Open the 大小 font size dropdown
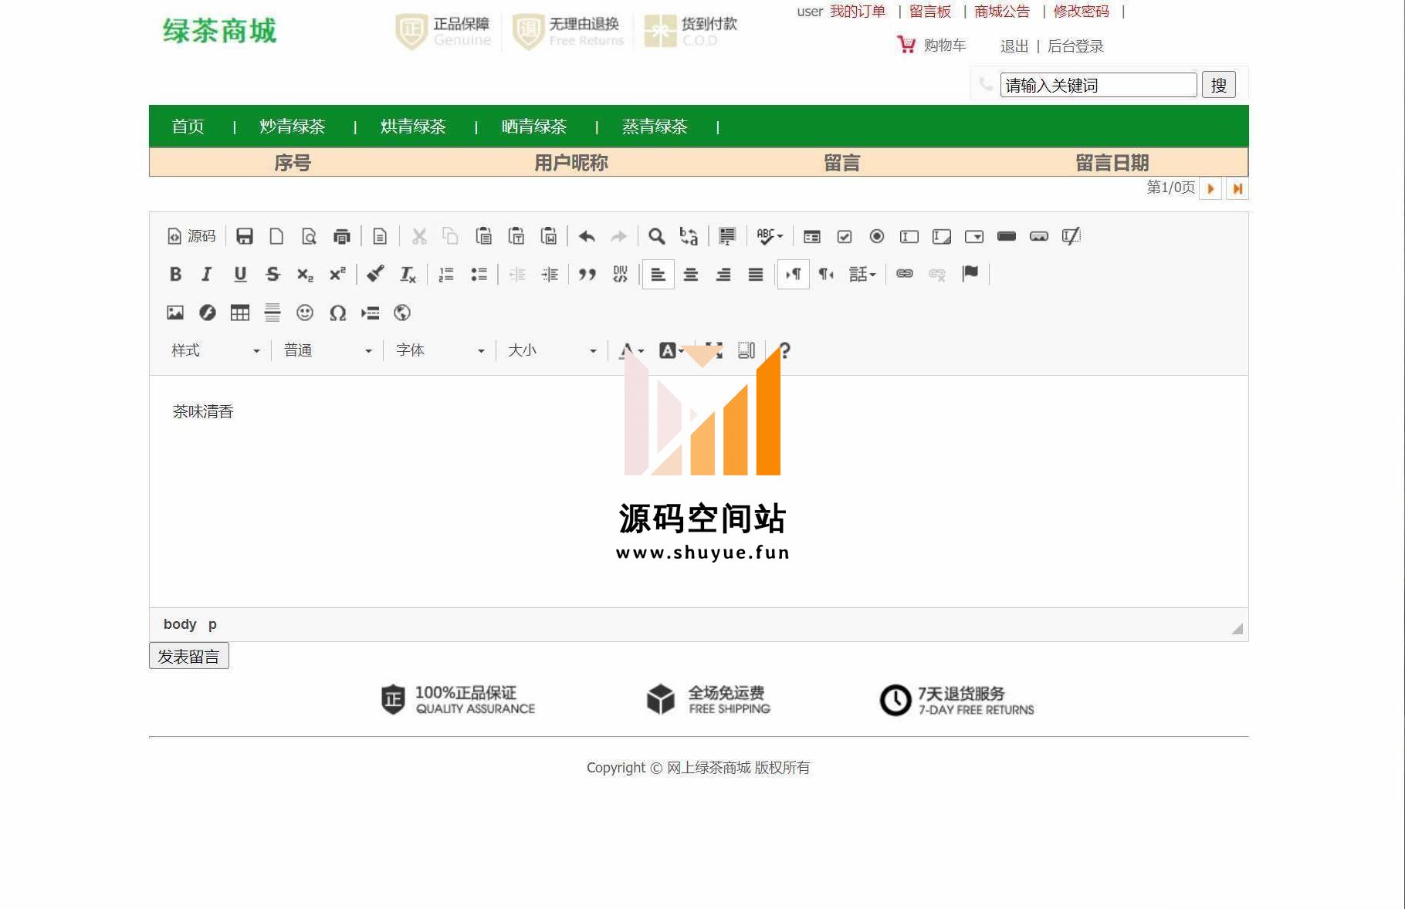The width and height of the screenshot is (1405, 909). [x=552, y=350]
